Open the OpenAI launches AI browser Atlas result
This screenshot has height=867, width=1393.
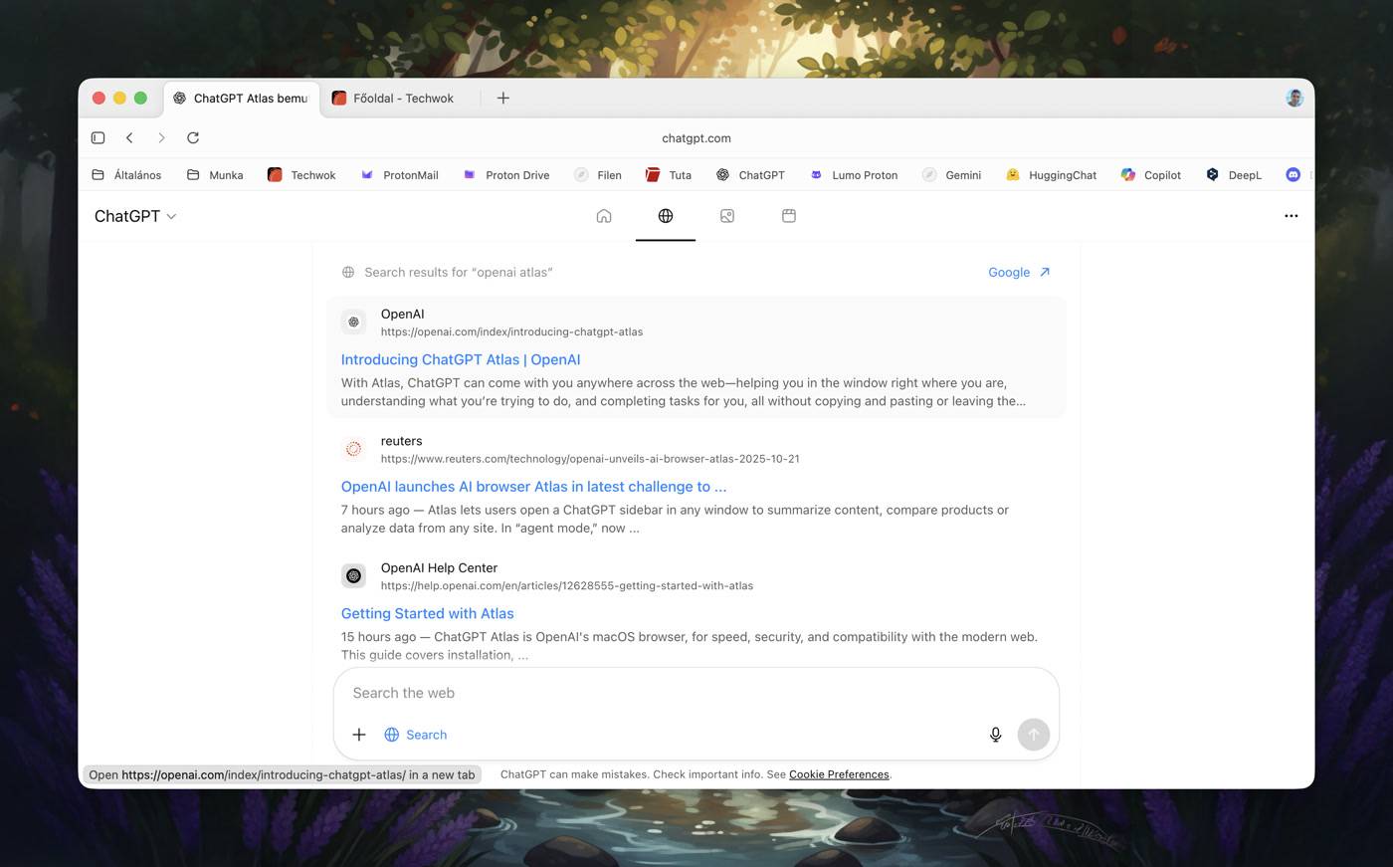tap(534, 487)
